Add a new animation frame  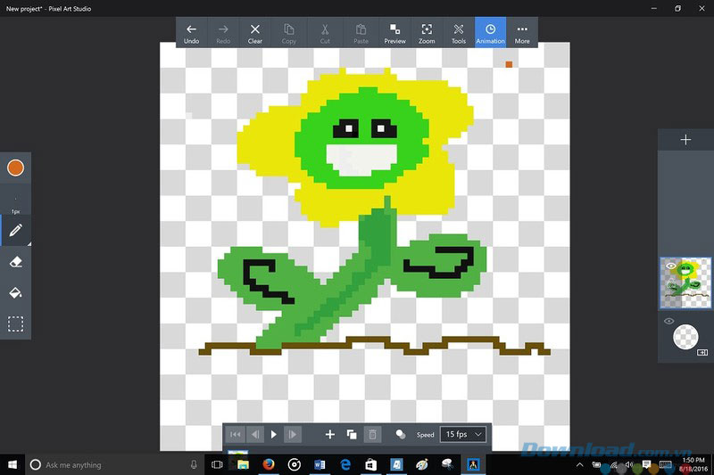329,434
